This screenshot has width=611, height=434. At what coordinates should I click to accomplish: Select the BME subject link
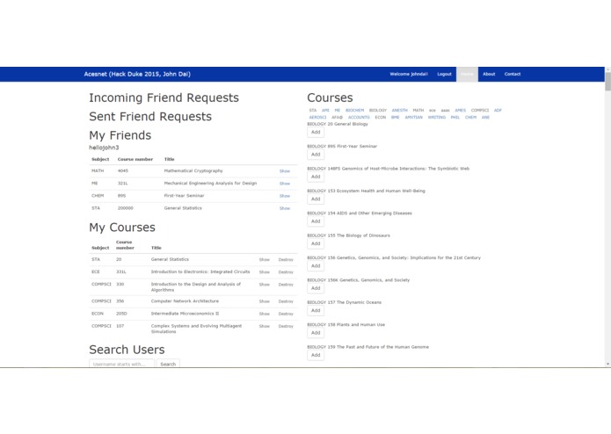point(395,117)
